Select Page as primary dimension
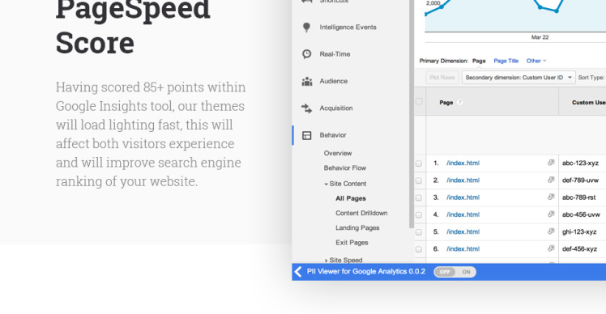This screenshot has height=314, width=606. click(x=479, y=61)
